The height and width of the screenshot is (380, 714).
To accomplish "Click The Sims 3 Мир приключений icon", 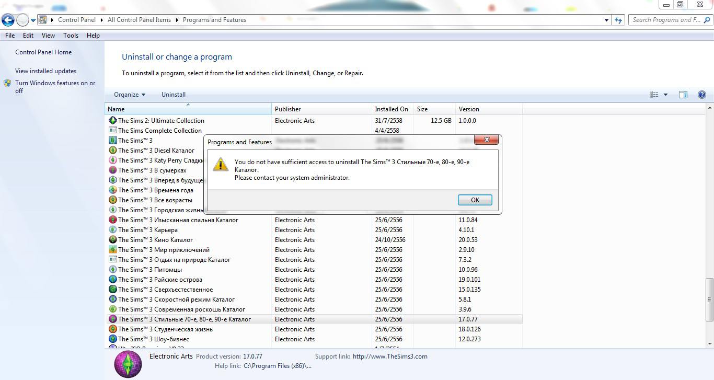I will click(x=112, y=250).
